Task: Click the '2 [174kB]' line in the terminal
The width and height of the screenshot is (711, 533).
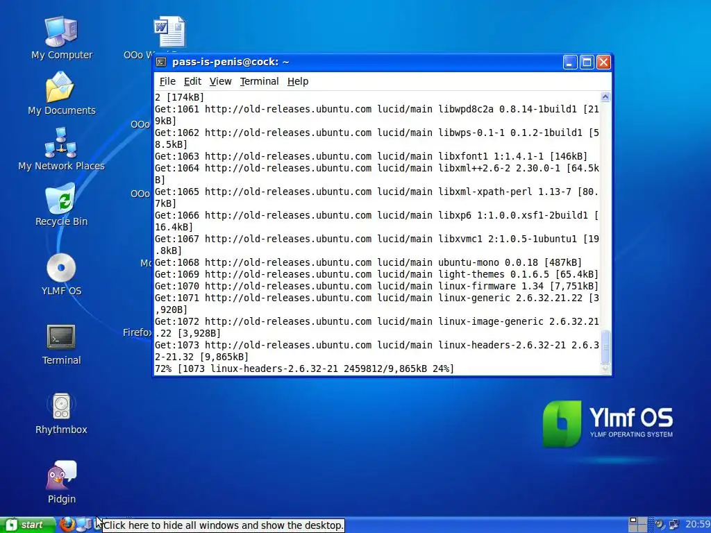Action: coord(180,97)
